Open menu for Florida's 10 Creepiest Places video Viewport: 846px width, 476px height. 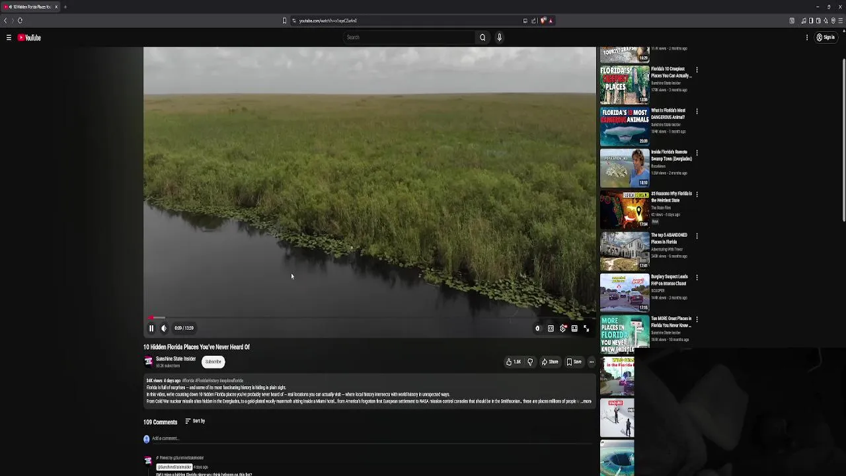point(697,69)
